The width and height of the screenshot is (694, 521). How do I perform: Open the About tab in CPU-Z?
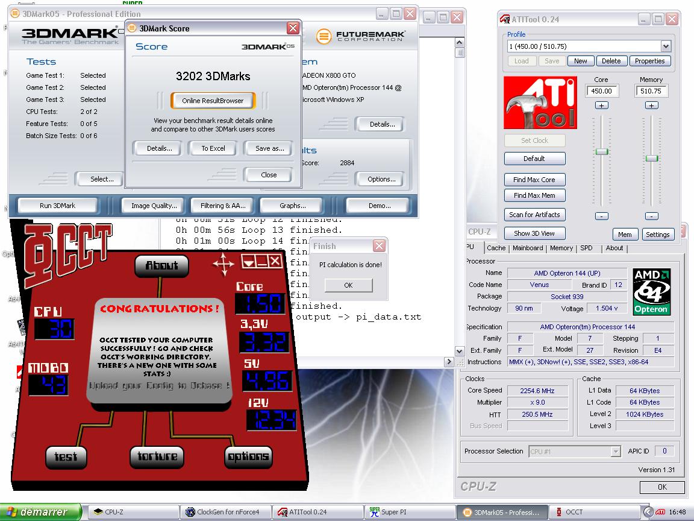pyautogui.click(x=614, y=248)
